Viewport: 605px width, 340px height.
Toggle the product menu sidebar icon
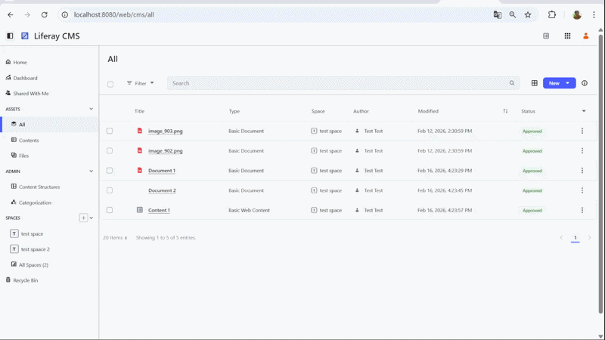[x=10, y=36]
